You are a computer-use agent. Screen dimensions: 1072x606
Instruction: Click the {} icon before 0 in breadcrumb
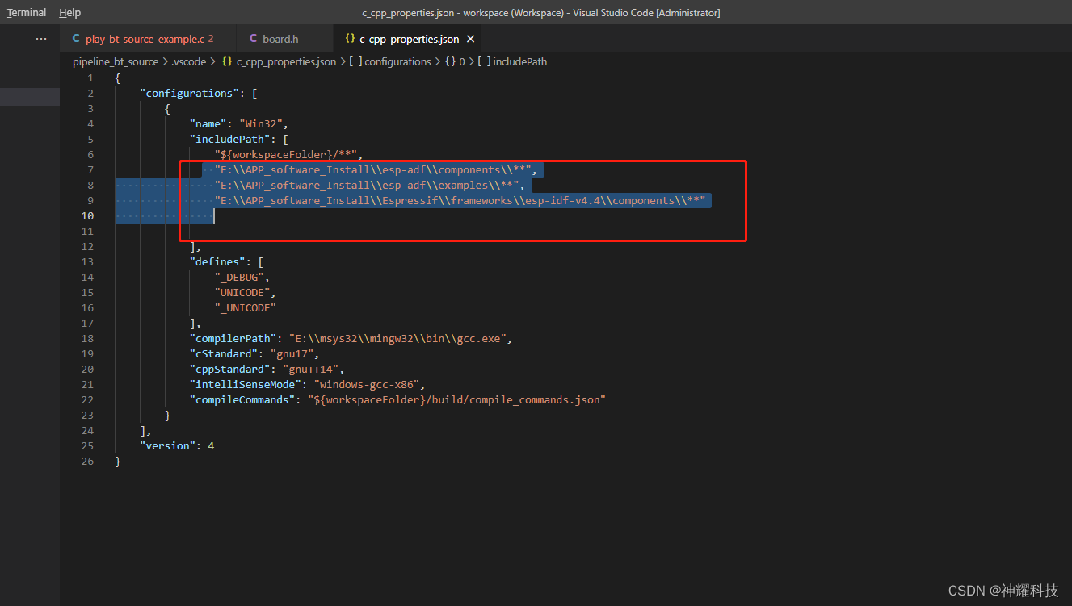coord(452,61)
